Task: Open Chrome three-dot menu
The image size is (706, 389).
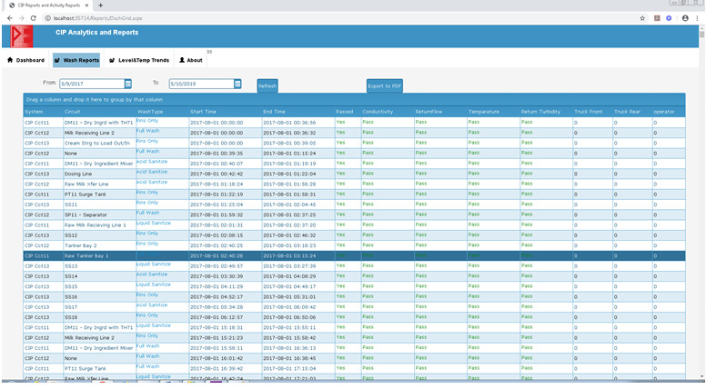Action: (699, 17)
